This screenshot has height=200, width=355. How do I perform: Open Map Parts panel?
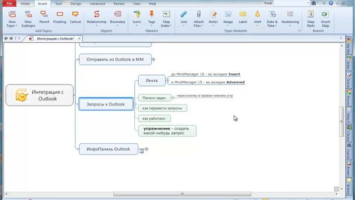pos(311,19)
